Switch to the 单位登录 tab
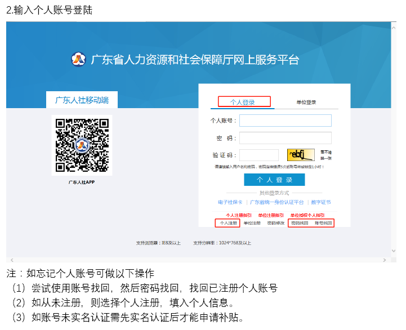The height and width of the screenshot is (330, 406). point(306,102)
